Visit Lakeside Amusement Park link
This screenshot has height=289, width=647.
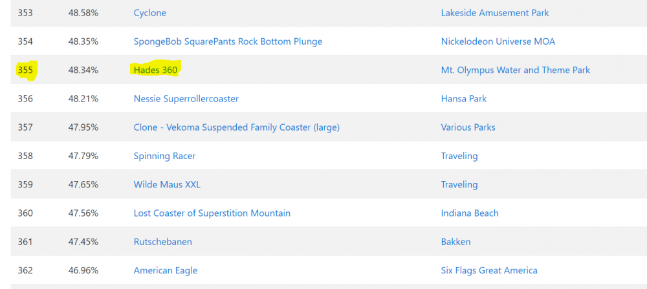click(495, 13)
